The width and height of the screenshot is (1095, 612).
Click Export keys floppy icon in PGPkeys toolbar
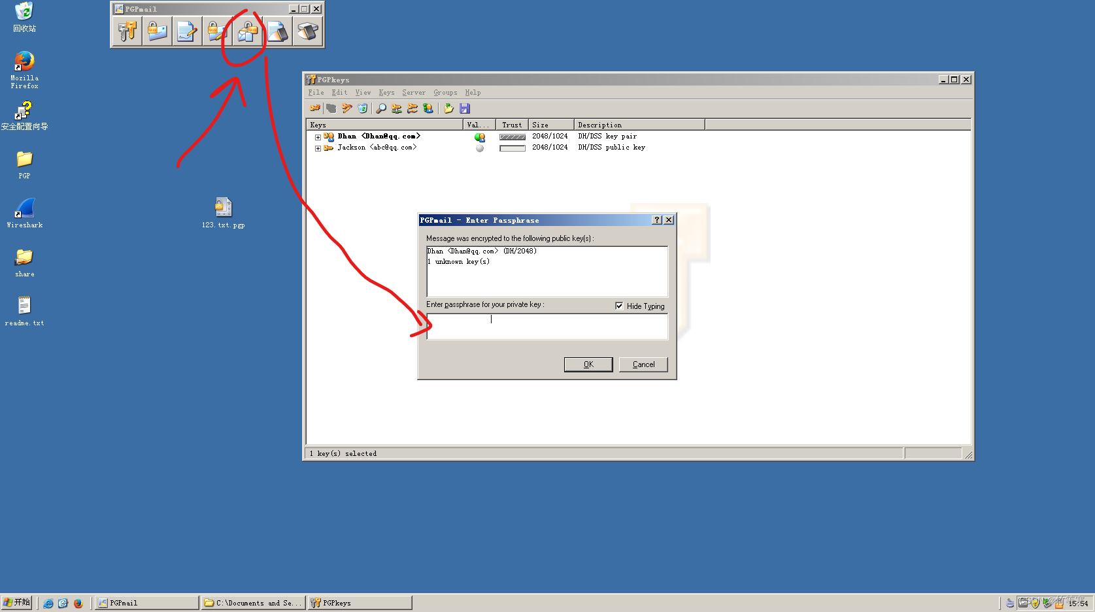(x=465, y=108)
